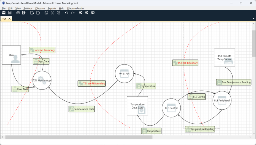256x145 pixels.
Task: Zoom in using the magnifier plus icon
Action: click(x=81, y=13)
